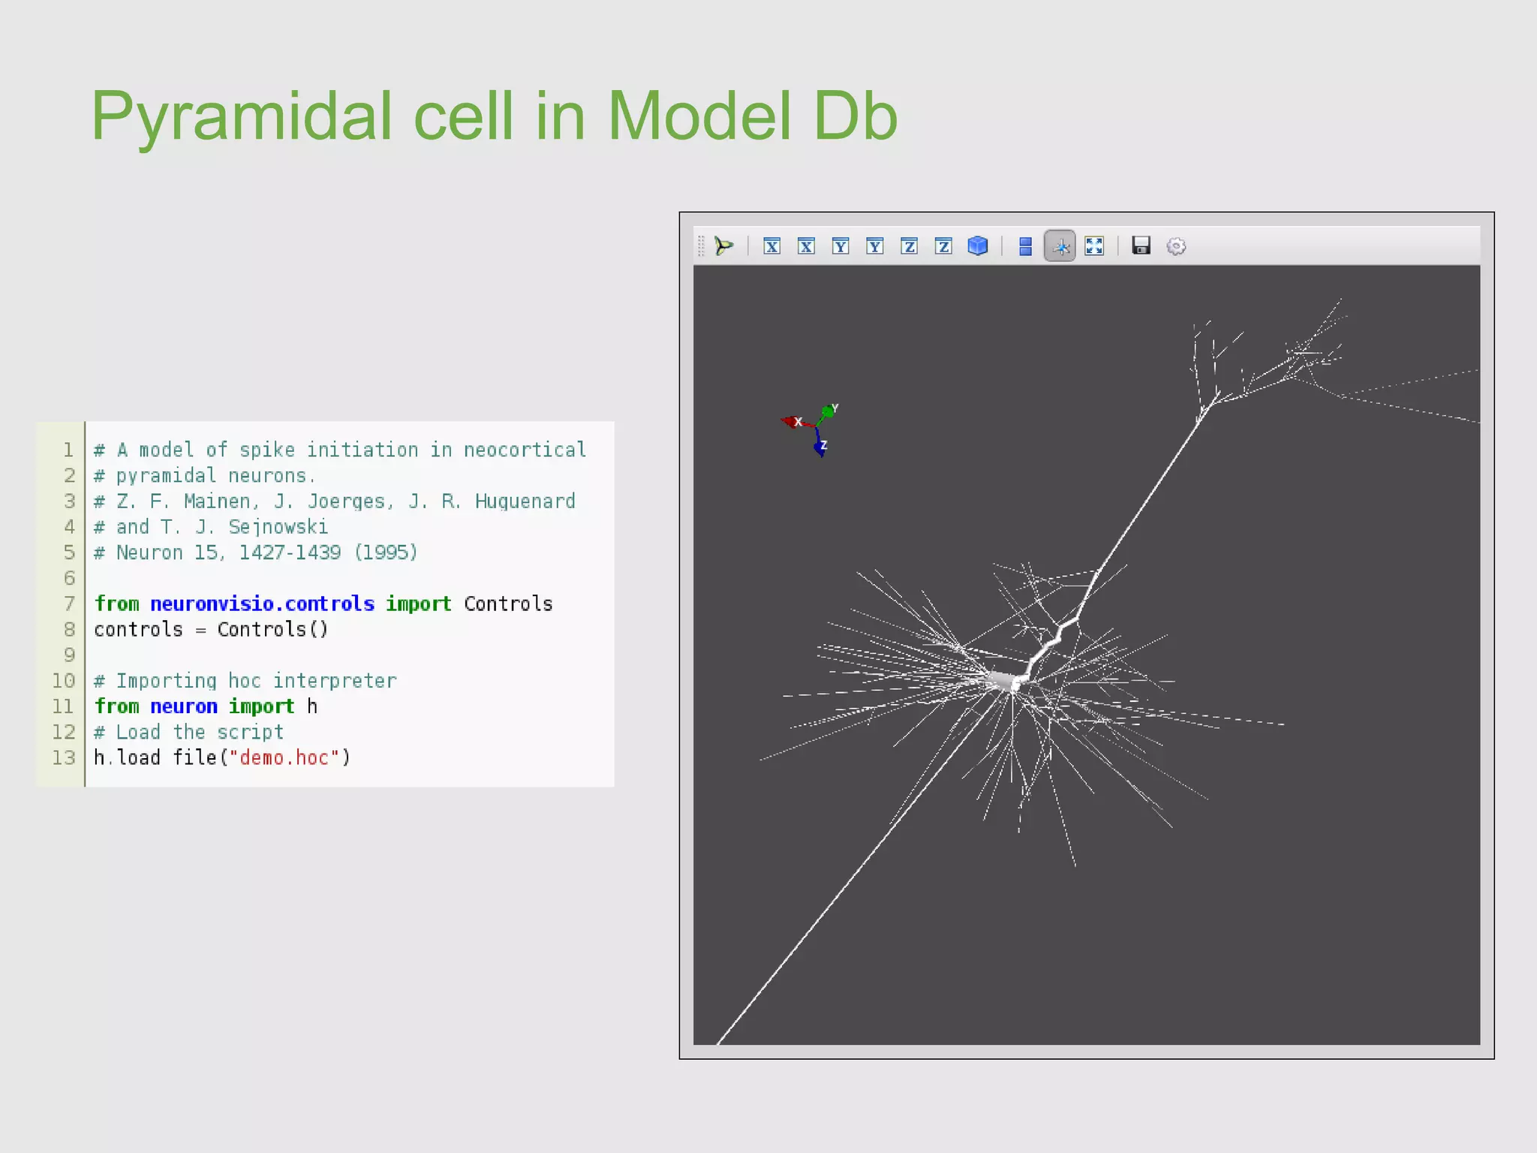Open the Mayavi pipeline view icon
Viewport: 1537px width, 1153px height.
click(x=723, y=246)
